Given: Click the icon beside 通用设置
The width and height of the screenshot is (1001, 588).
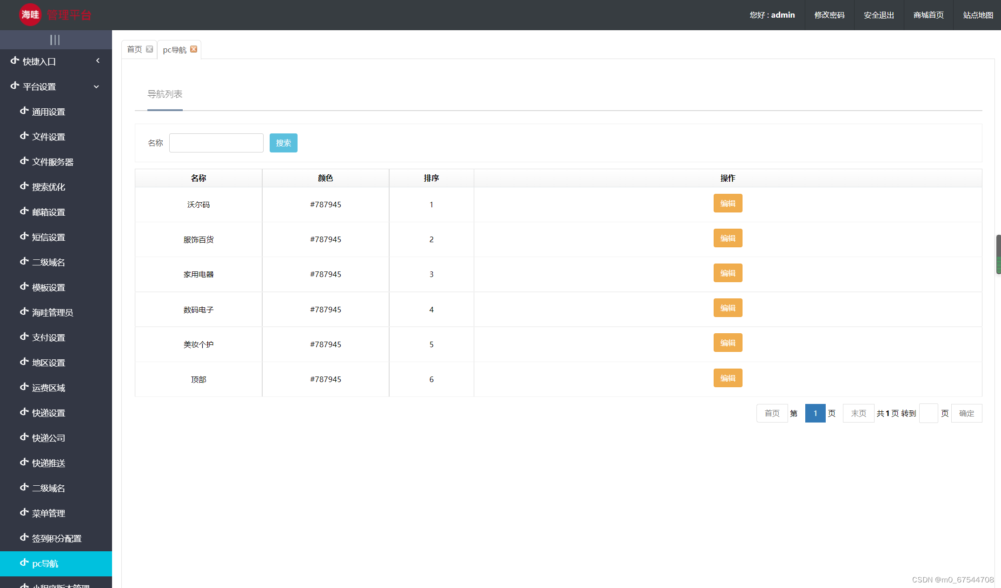Looking at the screenshot, I should tap(24, 111).
